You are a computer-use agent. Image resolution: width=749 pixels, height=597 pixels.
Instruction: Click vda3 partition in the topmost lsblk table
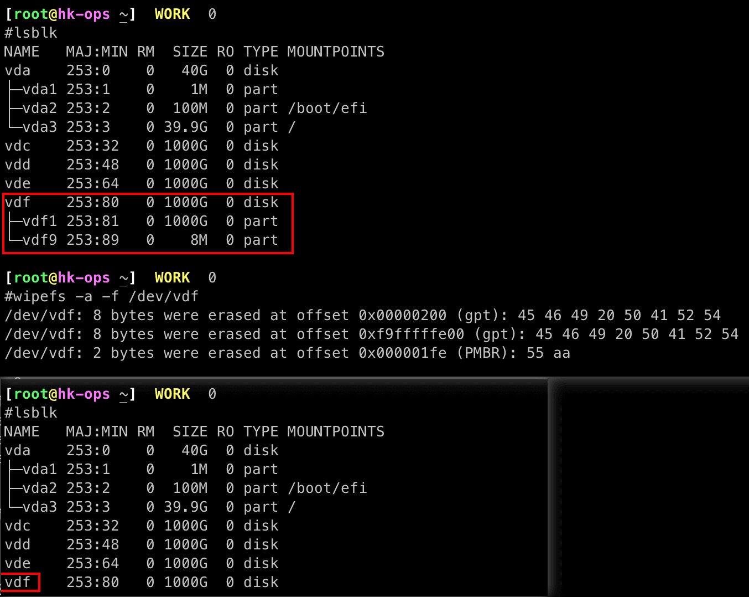pos(39,127)
